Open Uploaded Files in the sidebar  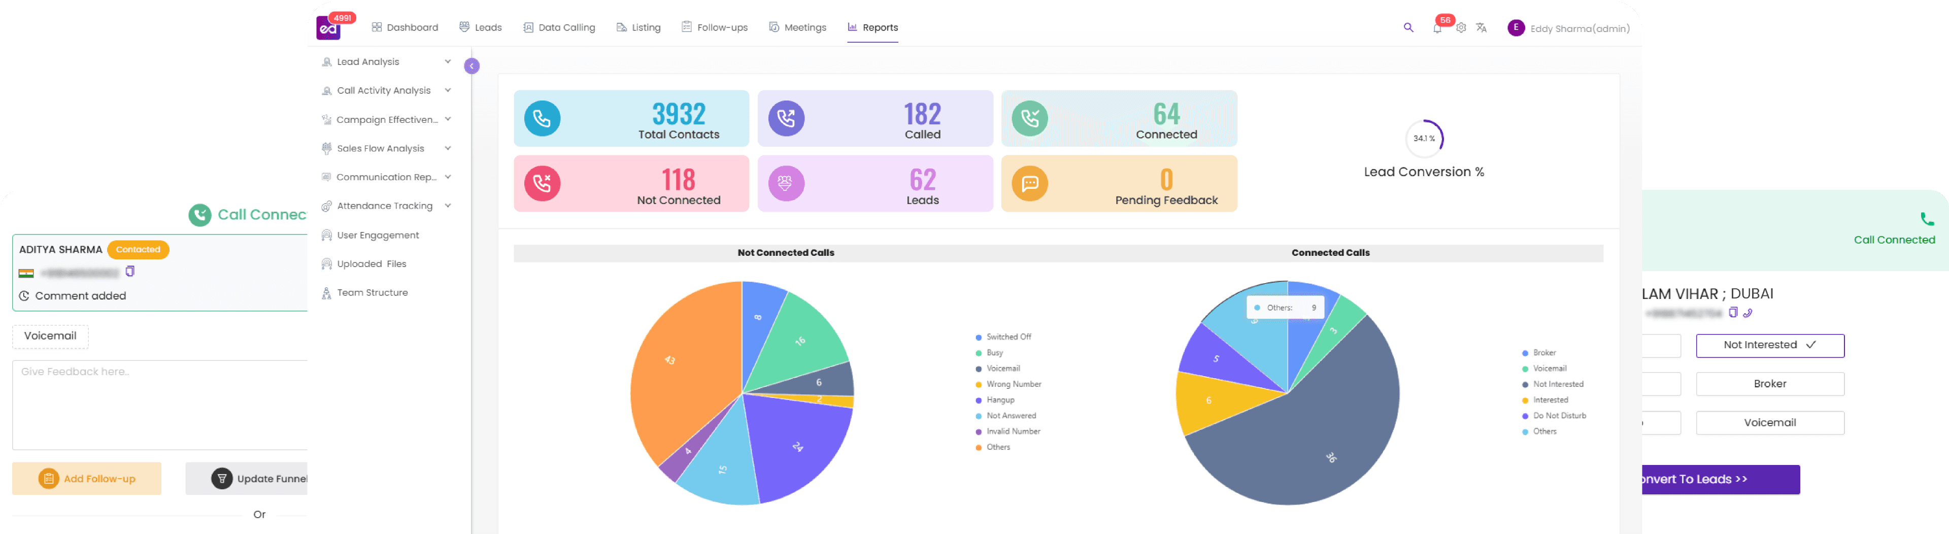pos(372,263)
